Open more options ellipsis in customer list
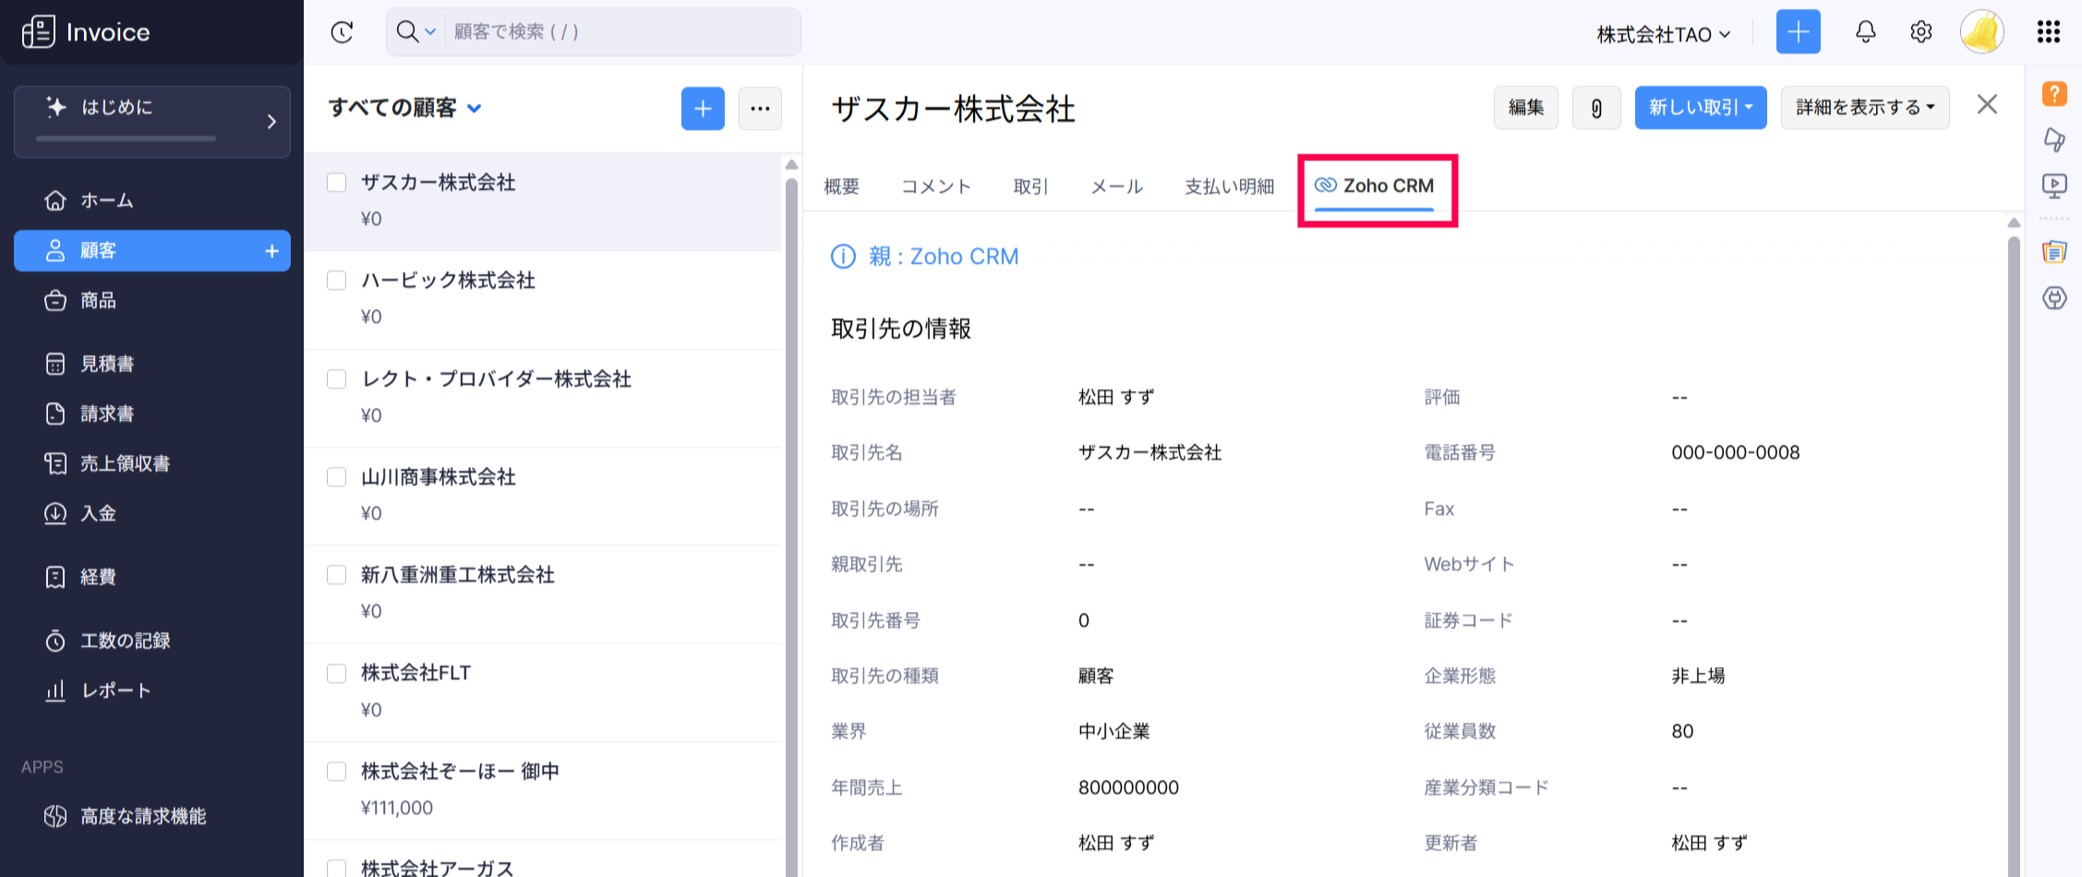The width and height of the screenshot is (2082, 877). [760, 109]
